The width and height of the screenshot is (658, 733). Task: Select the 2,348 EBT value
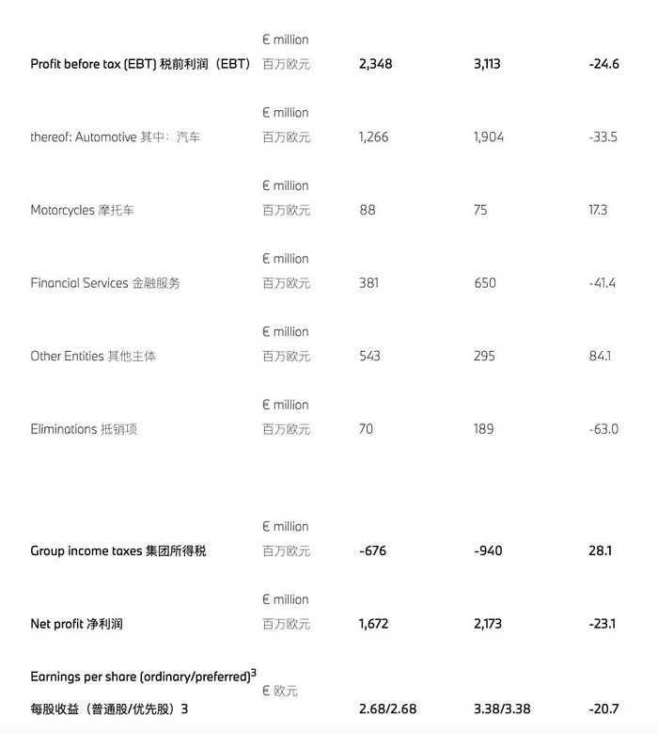click(375, 64)
